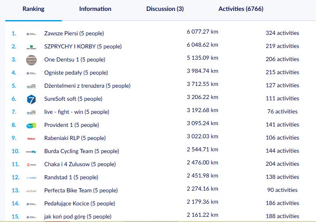Click the red Raben logo
316x222 pixels.
[x=31, y=139]
